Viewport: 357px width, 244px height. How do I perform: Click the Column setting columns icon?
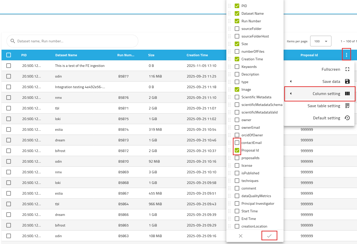point(347,93)
